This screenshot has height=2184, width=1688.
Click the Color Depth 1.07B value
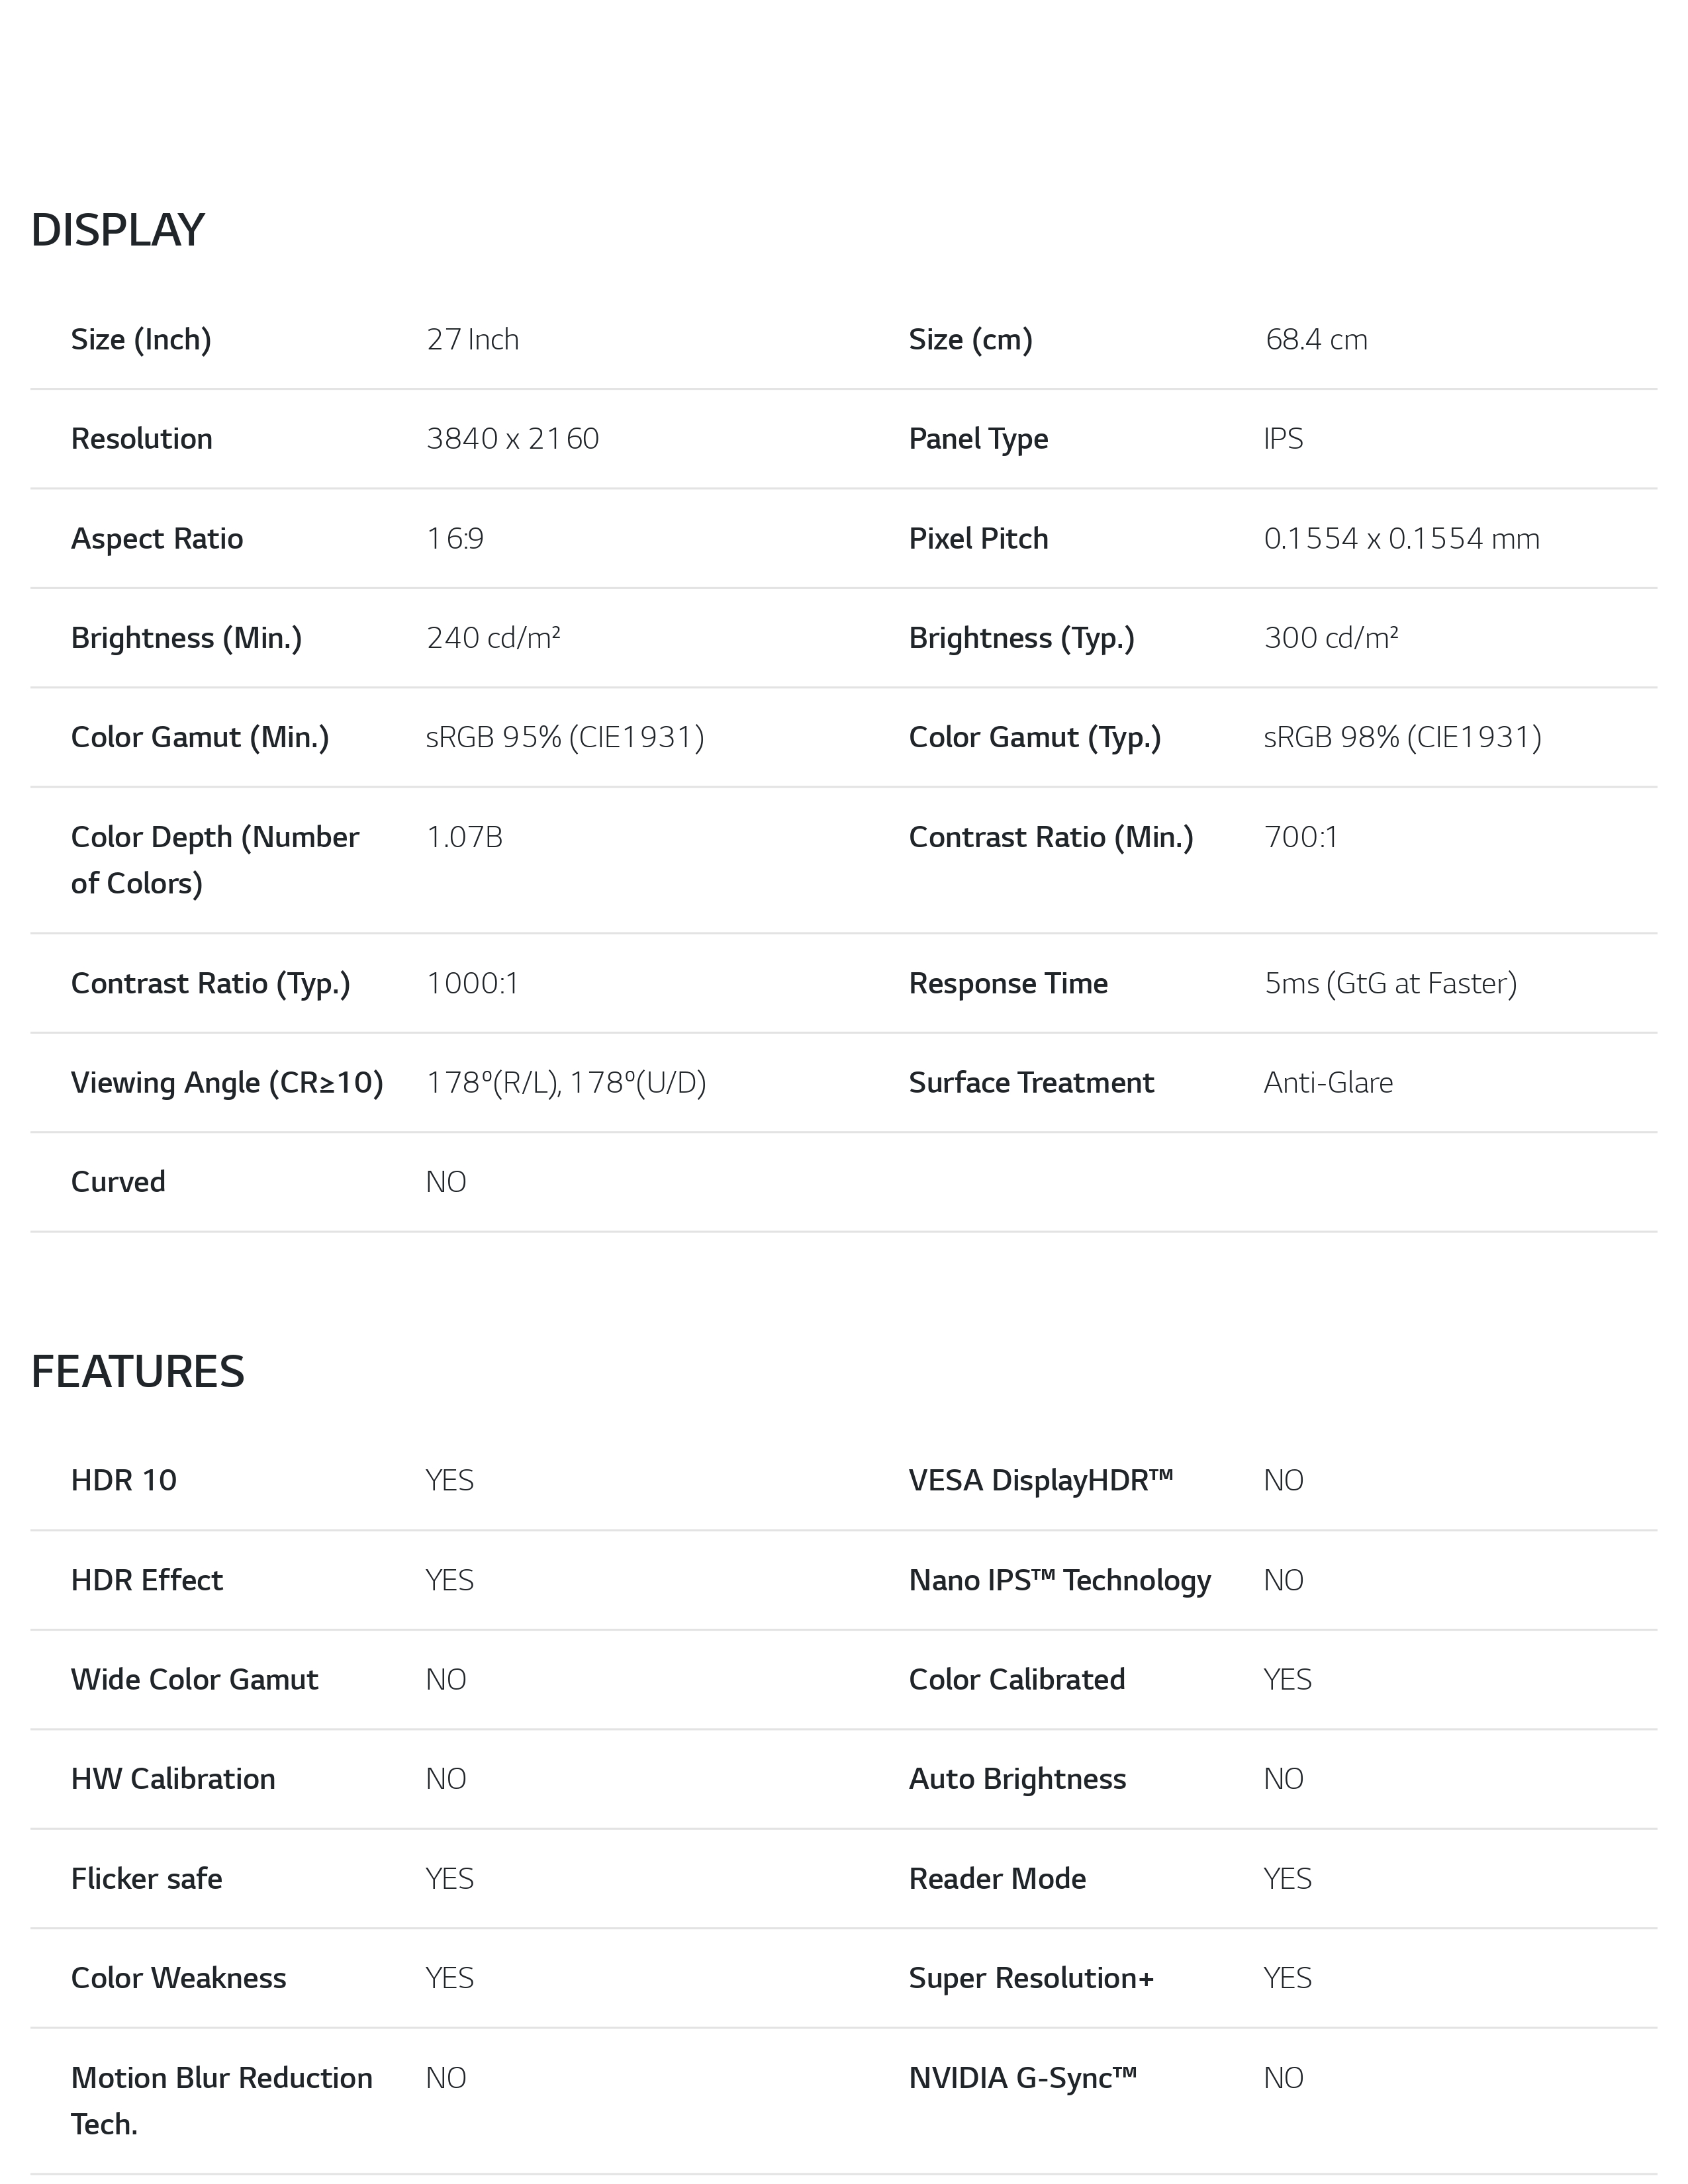464,837
